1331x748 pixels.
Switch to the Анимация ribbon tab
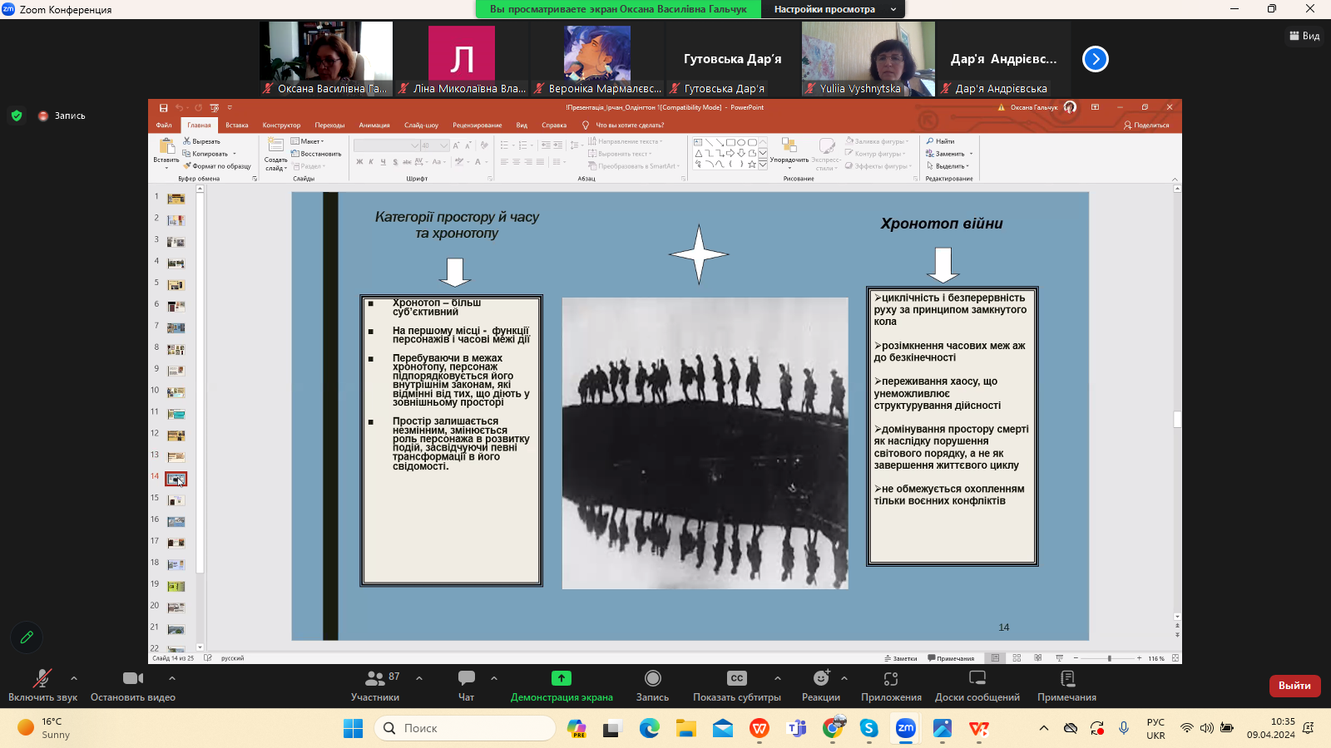(x=374, y=125)
